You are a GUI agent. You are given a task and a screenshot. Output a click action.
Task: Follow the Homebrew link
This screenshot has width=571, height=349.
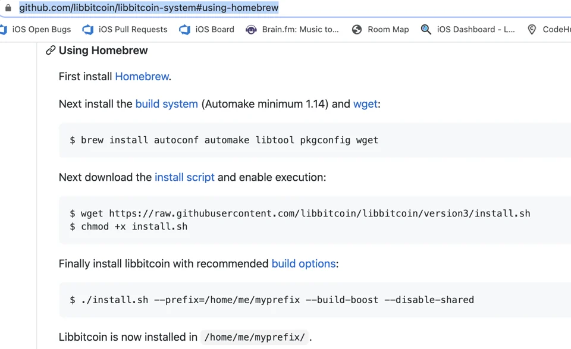click(x=142, y=77)
